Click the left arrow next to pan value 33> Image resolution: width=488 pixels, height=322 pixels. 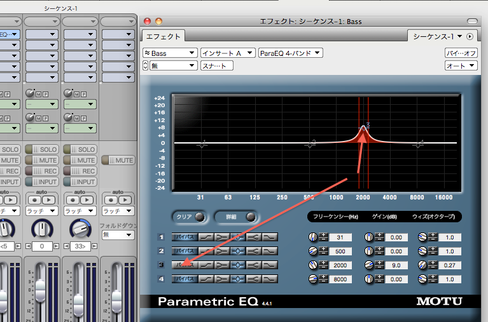66,246
